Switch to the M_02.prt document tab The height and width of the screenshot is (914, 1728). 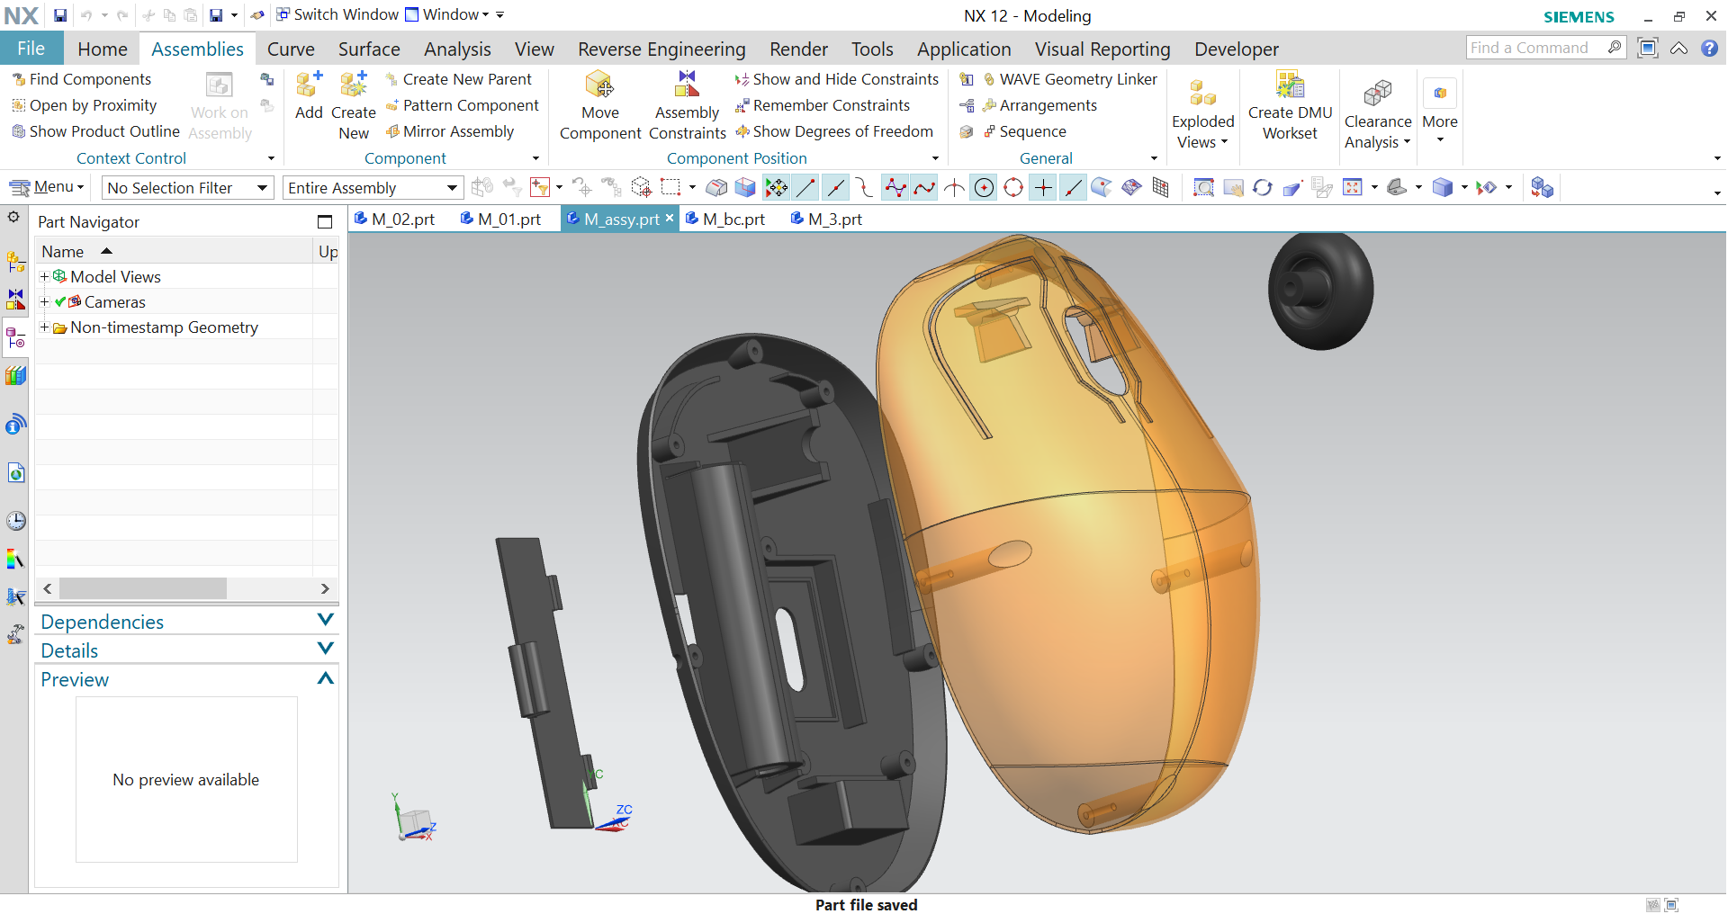click(395, 219)
